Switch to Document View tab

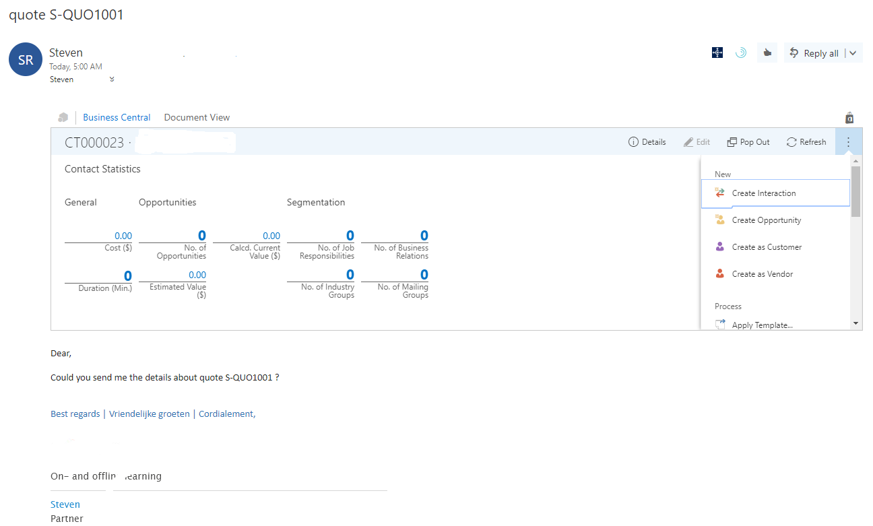point(197,117)
